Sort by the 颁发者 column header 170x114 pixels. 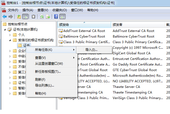pos(138,25)
